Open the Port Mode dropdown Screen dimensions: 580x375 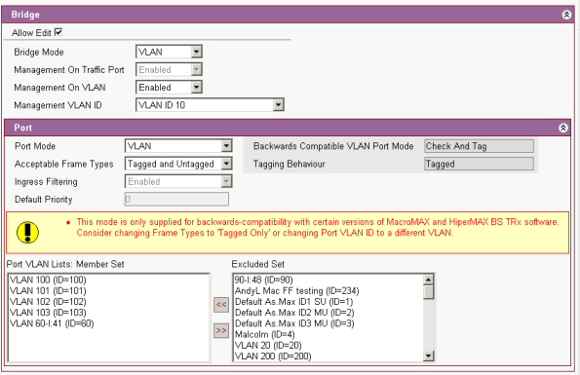tap(178, 146)
